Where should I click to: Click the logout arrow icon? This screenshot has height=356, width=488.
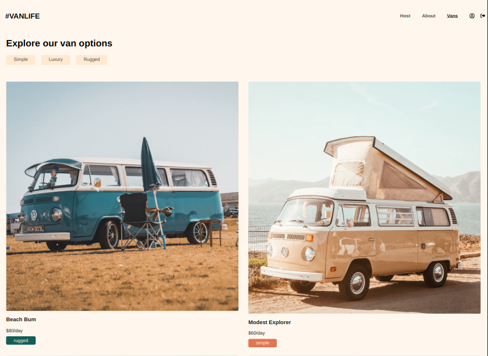click(x=483, y=16)
